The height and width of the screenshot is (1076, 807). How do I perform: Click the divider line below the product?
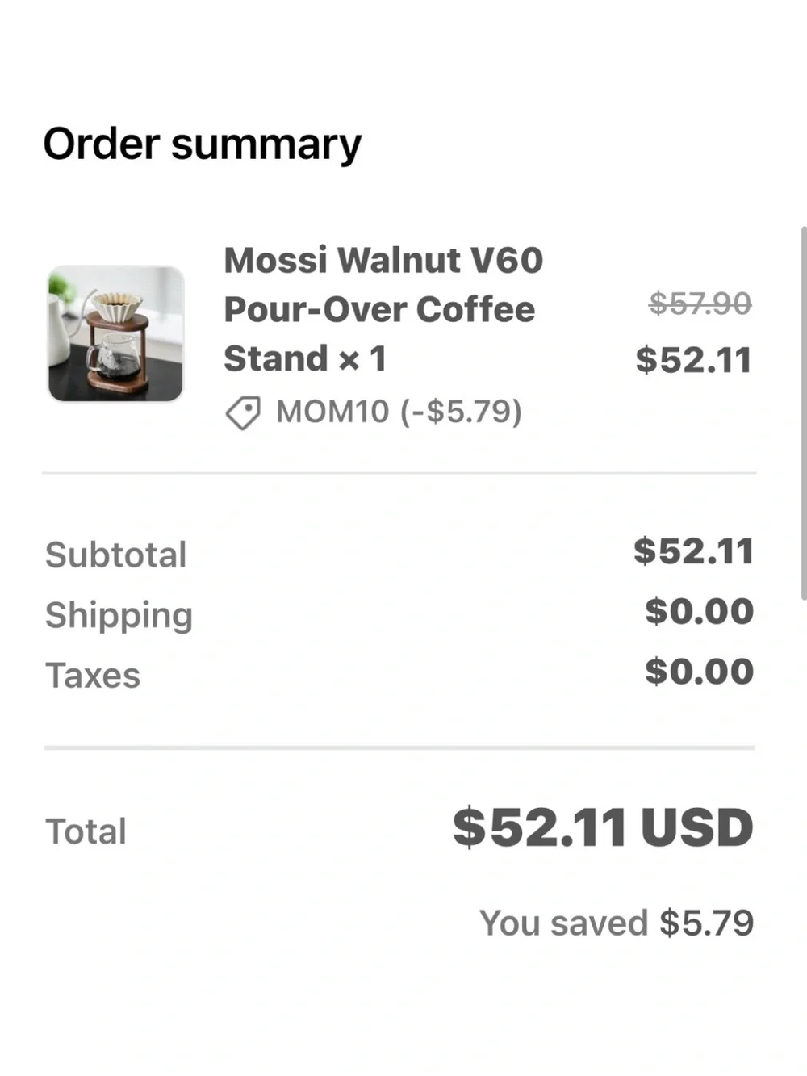(x=399, y=473)
